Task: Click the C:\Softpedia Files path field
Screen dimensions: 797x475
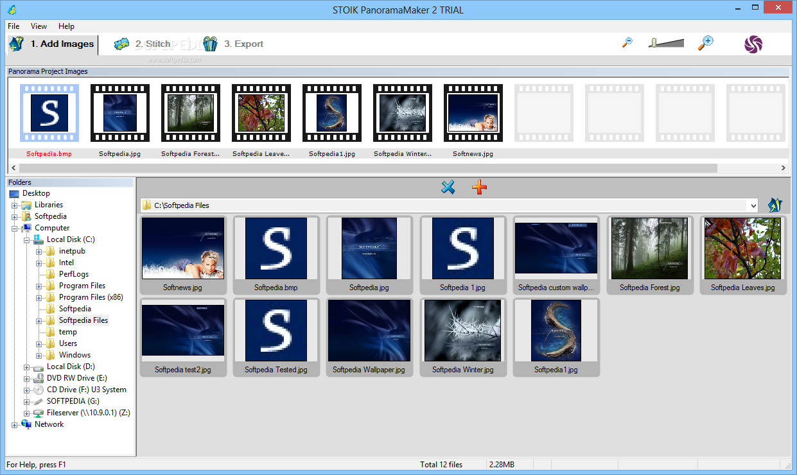Action: 450,205
